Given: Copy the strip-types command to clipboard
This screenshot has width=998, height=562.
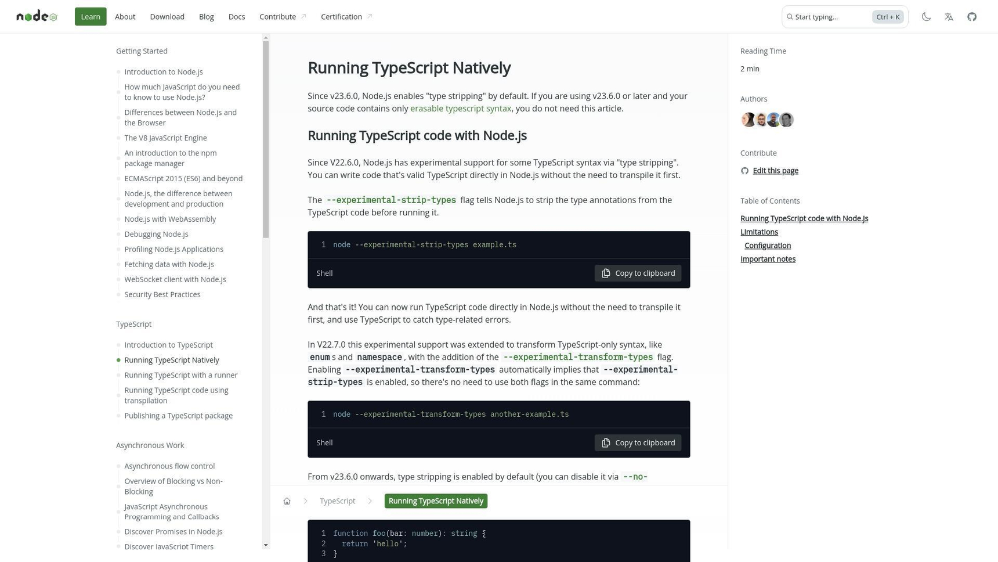Looking at the screenshot, I should [x=638, y=273].
